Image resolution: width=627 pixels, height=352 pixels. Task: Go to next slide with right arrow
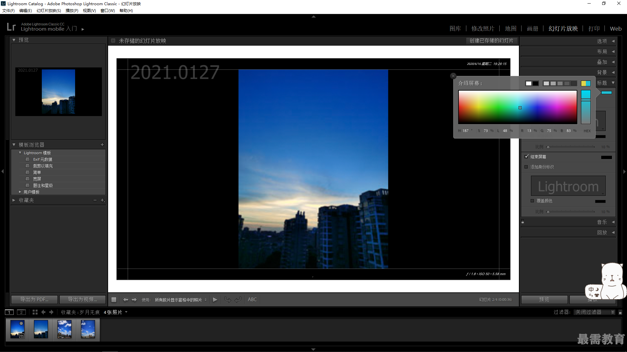134,300
